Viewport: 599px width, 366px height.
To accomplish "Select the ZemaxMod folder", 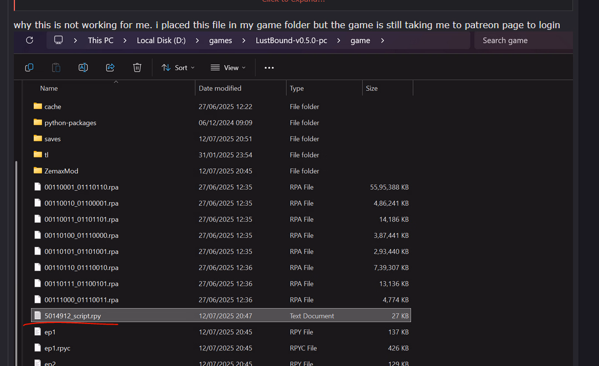I will (x=61, y=171).
